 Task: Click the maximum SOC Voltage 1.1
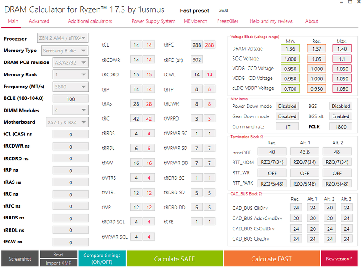coord(342,59)
